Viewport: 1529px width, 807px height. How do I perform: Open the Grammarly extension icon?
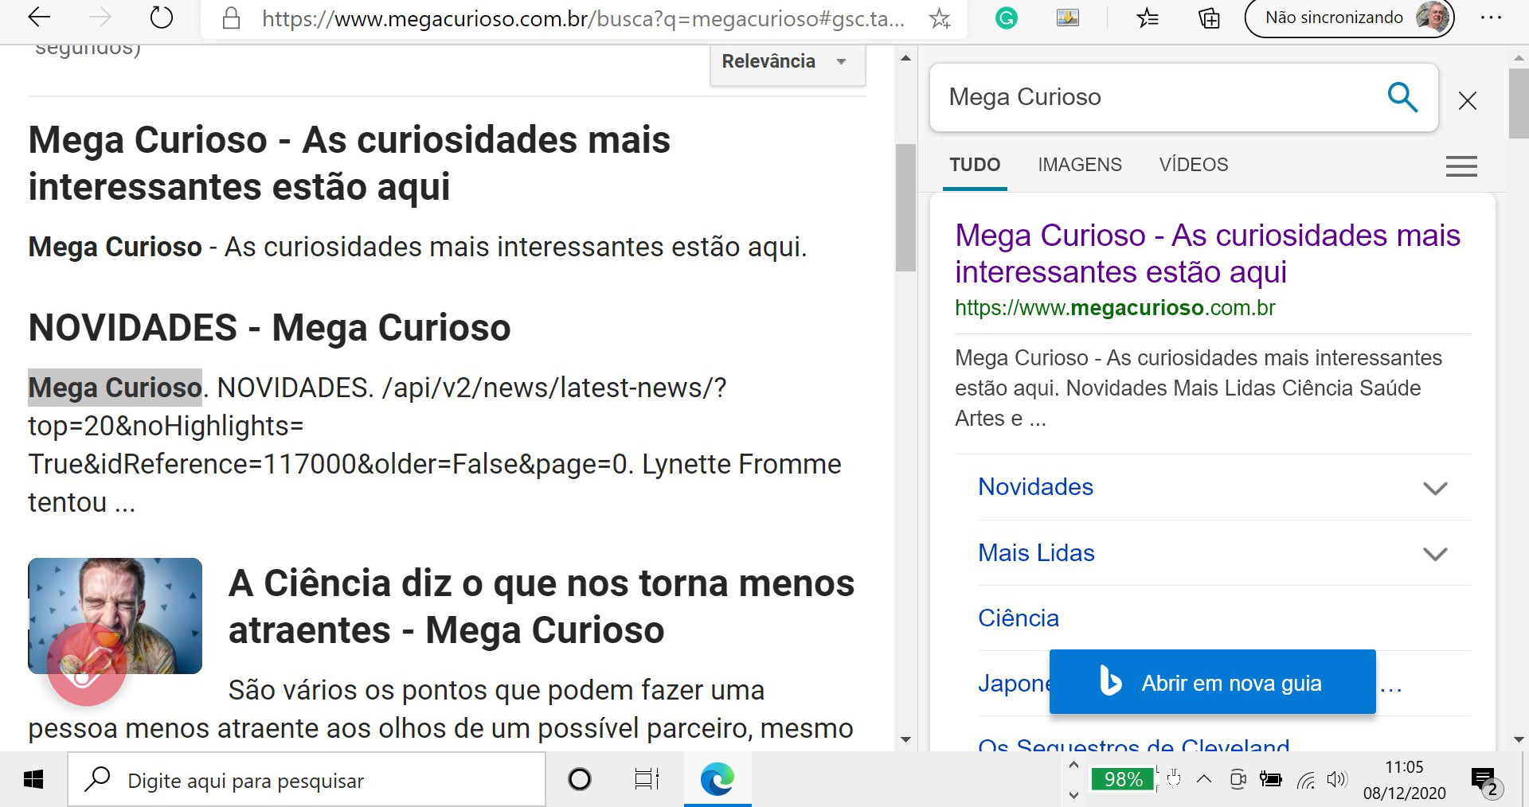pos(1007,18)
